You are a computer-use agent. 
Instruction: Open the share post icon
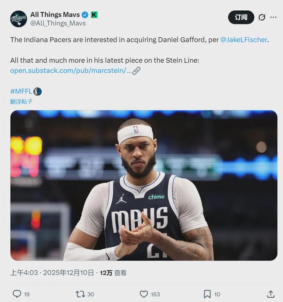271,294
